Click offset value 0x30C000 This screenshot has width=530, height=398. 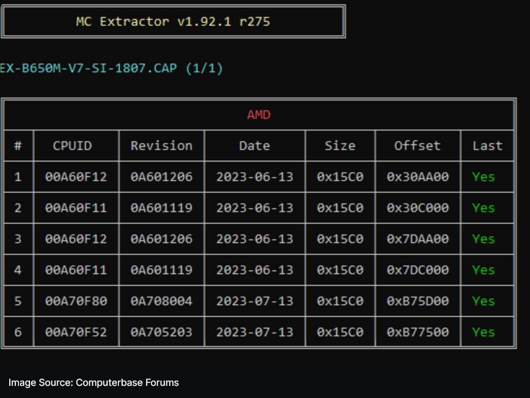tap(418, 208)
